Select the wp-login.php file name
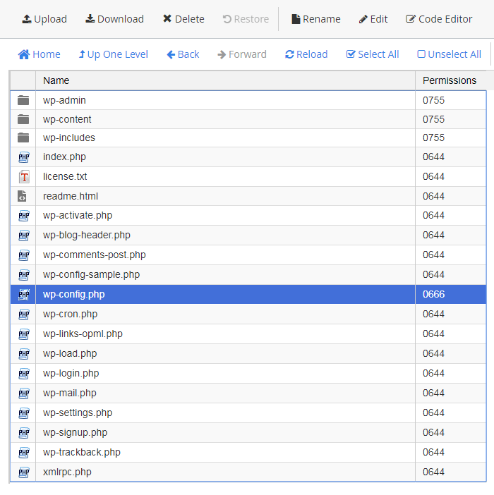 coord(71,373)
